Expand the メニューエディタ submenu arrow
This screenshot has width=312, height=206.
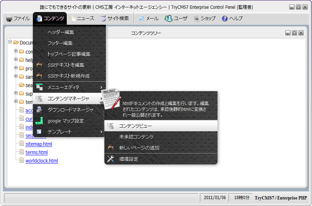coord(101,88)
